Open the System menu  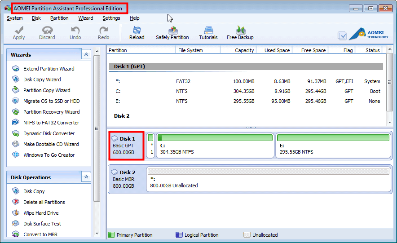pos(15,18)
